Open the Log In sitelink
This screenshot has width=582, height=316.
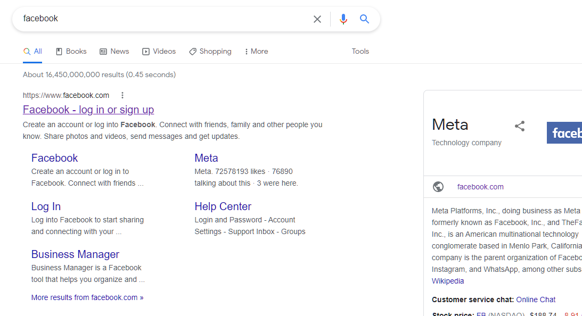click(x=46, y=206)
